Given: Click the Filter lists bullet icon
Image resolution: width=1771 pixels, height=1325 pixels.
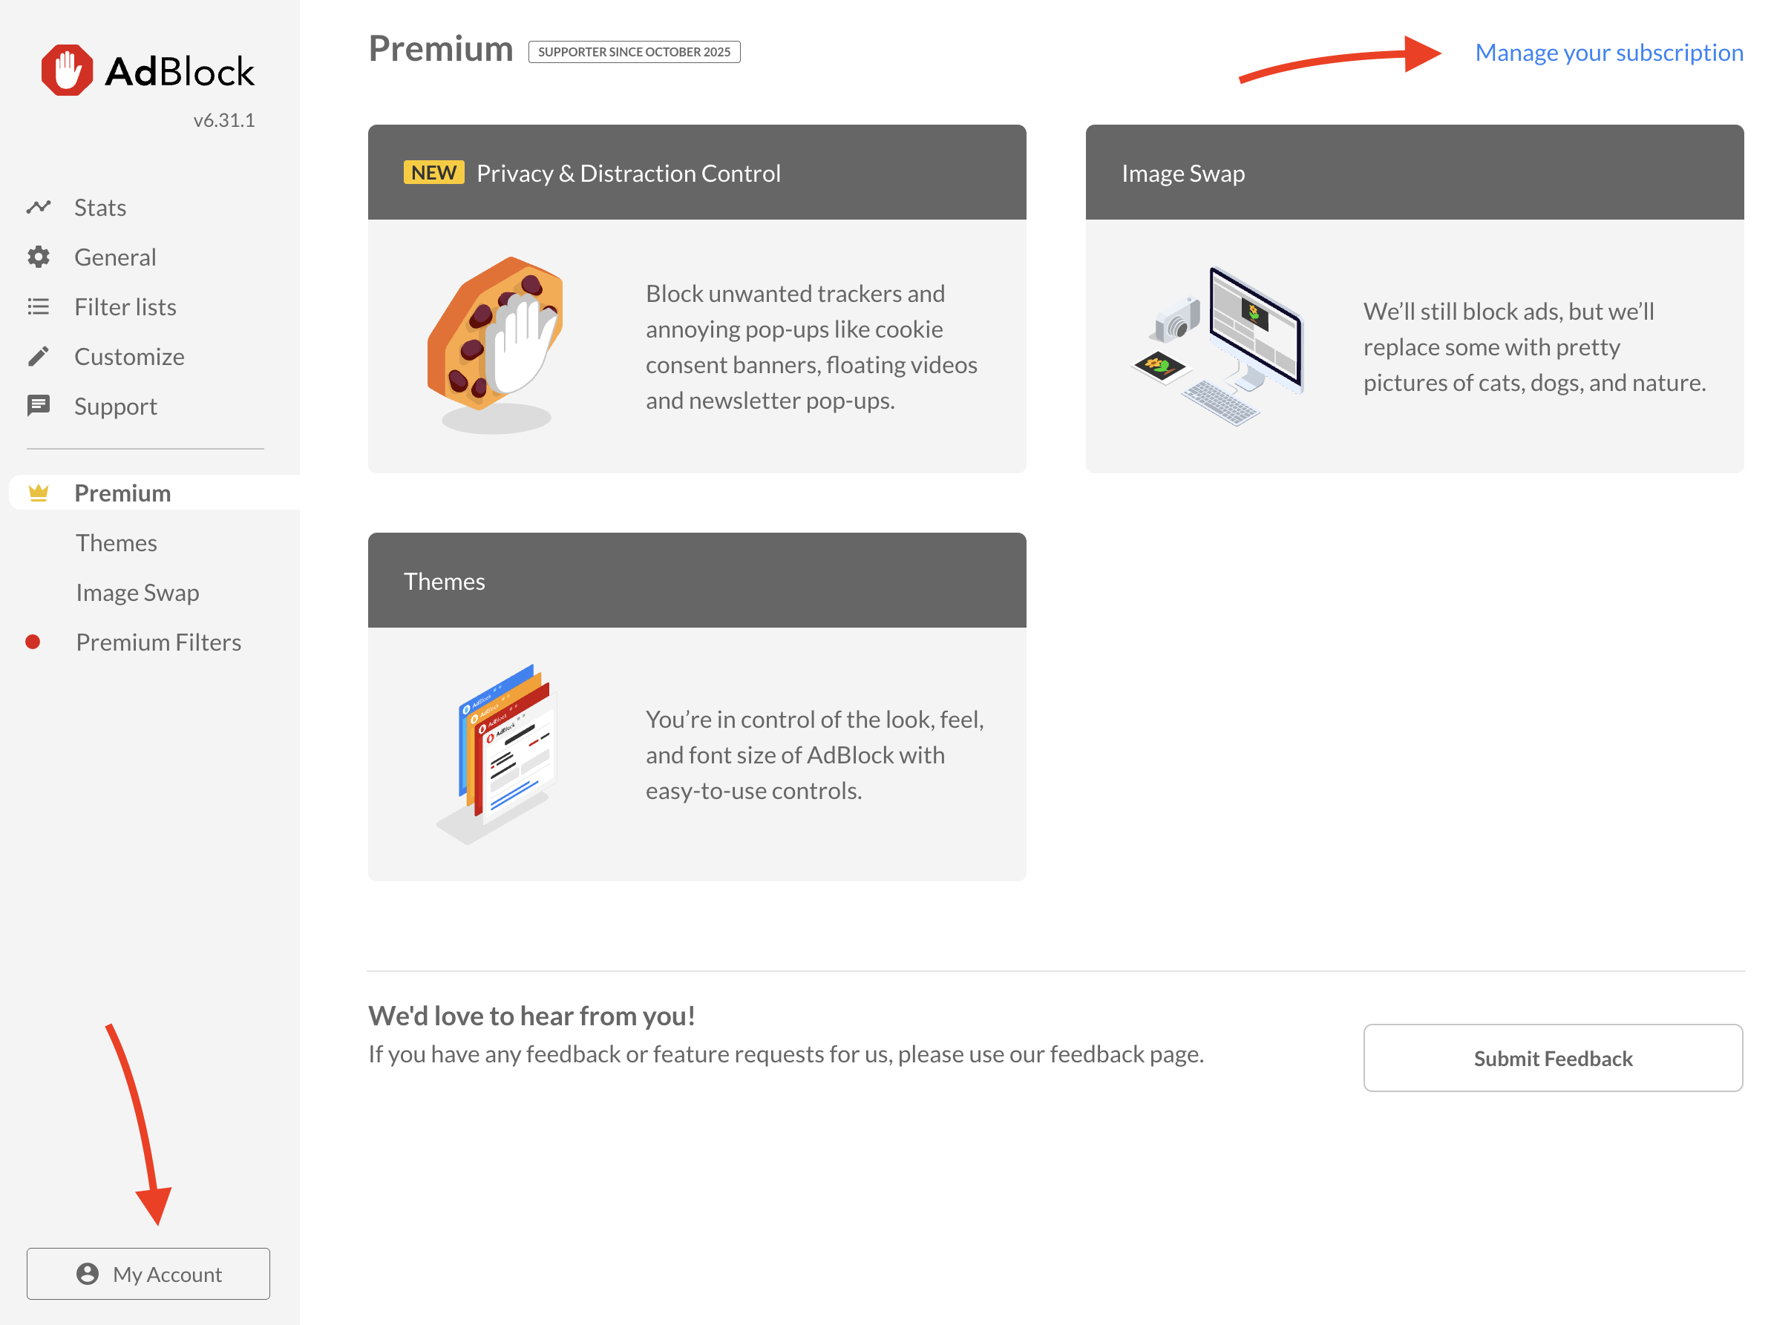Looking at the screenshot, I should click(39, 306).
